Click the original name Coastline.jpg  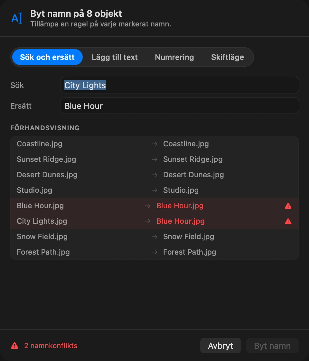pos(40,144)
